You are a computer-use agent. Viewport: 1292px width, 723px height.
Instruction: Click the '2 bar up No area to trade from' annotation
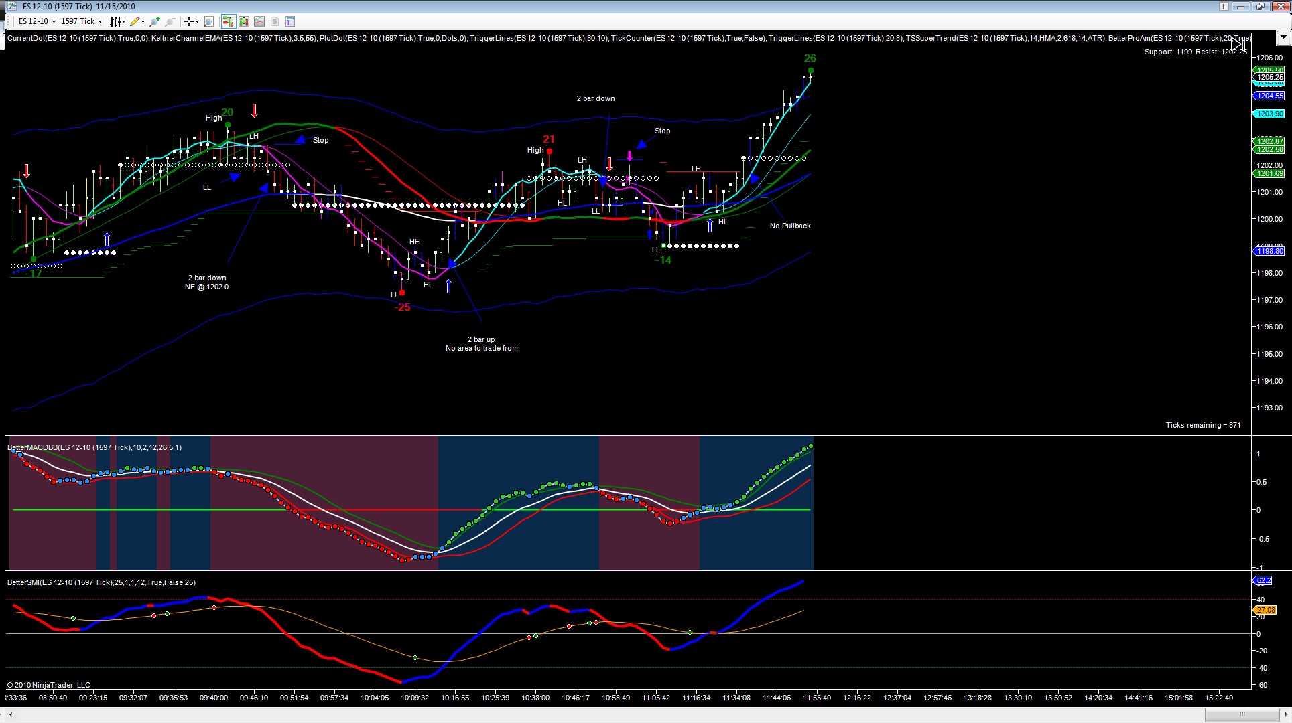[x=482, y=344]
